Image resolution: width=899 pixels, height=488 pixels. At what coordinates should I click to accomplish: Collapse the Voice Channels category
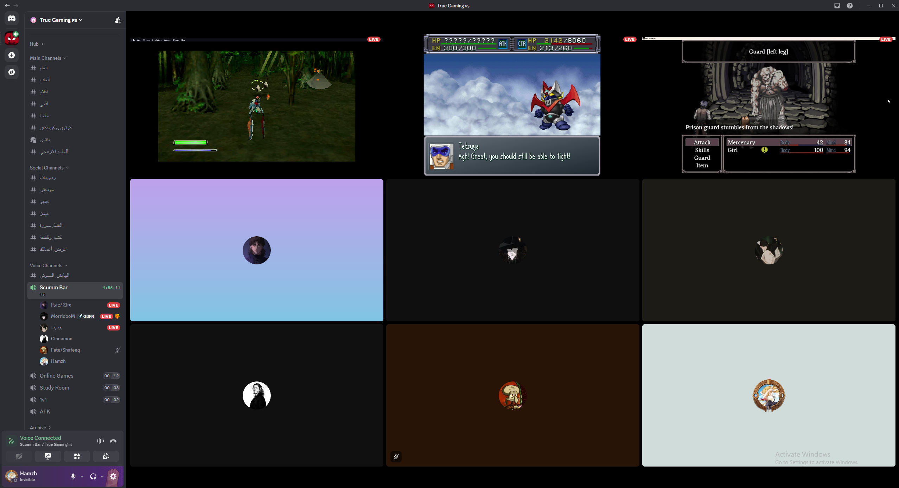49,265
